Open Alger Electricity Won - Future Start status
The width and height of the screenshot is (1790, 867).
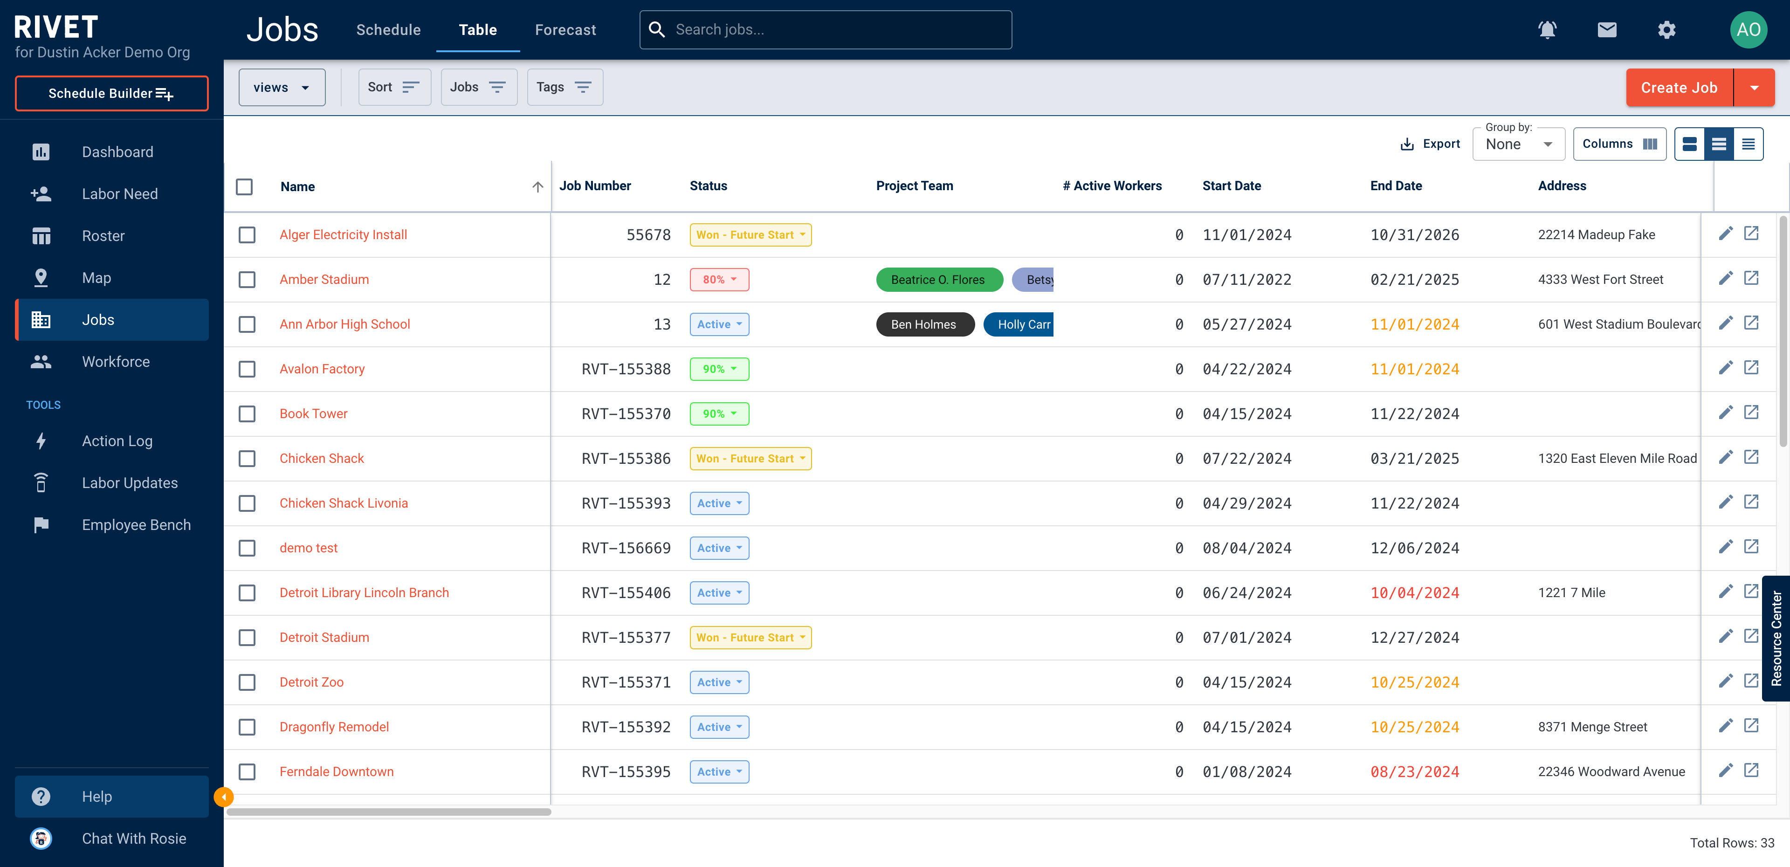coord(750,235)
